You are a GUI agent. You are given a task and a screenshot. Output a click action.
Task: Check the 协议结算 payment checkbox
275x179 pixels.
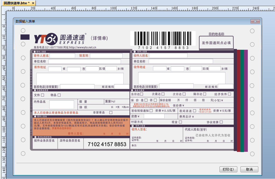[x=221, y=122]
